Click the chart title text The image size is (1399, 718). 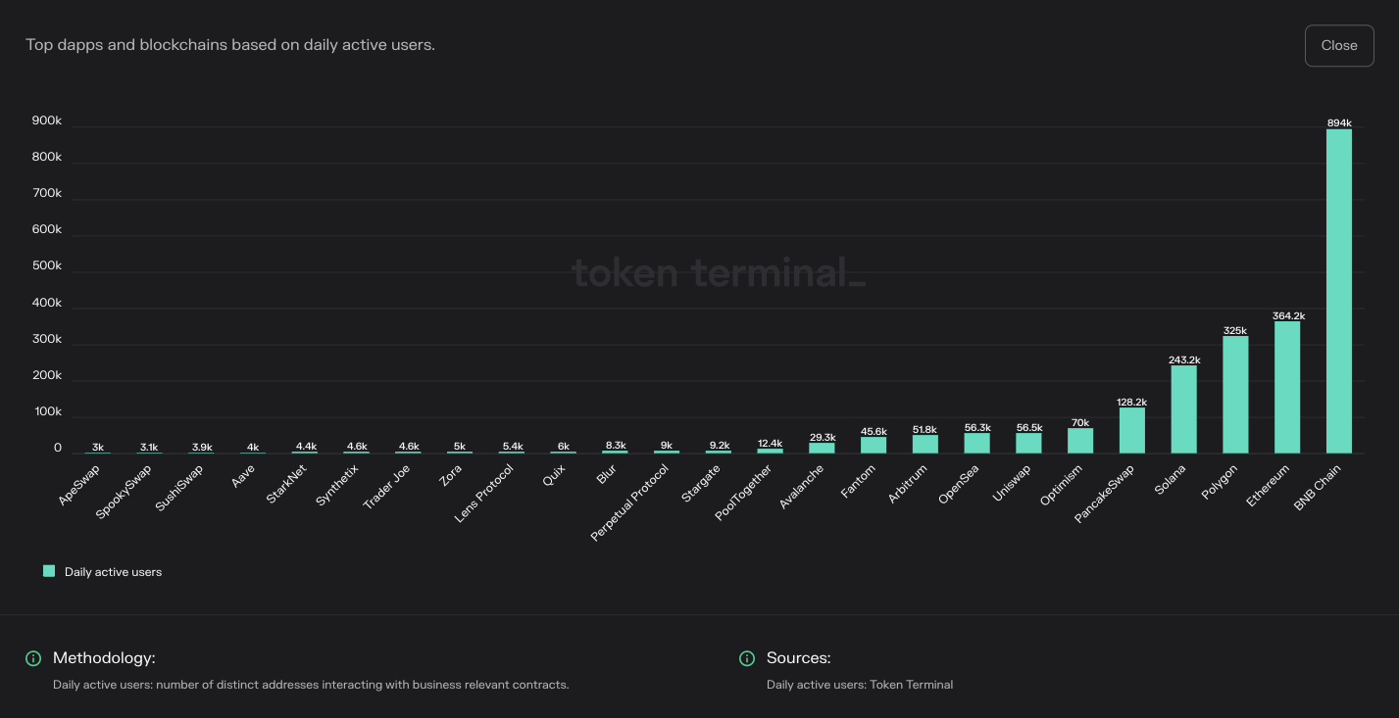230,45
